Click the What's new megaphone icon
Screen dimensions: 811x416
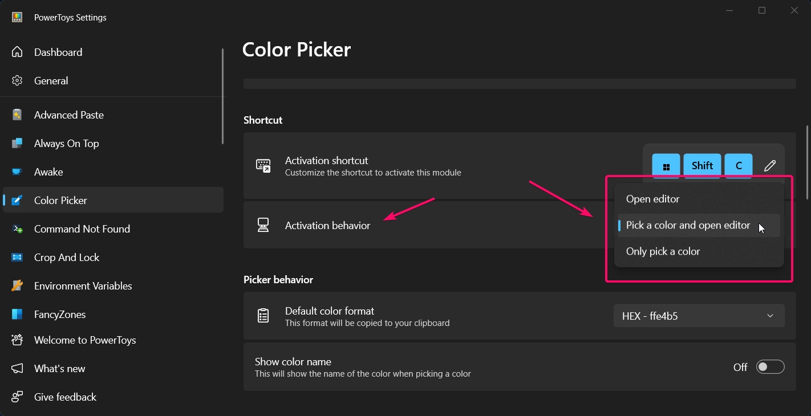[x=17, y=369]
